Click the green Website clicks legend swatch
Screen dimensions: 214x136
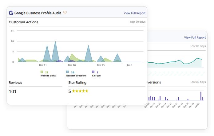pyautogui.click(x=42, y=72)
